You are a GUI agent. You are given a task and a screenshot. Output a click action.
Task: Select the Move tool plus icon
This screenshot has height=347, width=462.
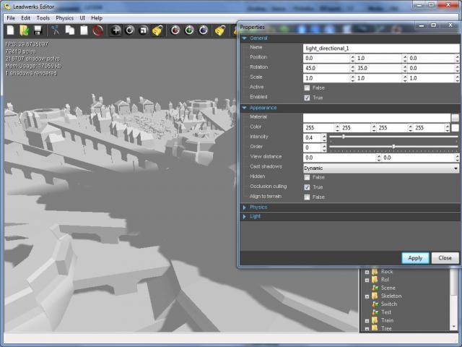pos(116,30)
